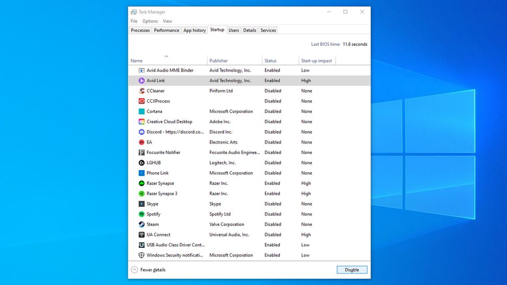Click publisher Piriform Ltd
This screenshot has width=507, height=285.
coord(221,91)
